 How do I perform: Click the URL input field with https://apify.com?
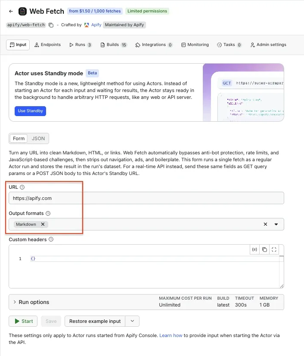146,198
